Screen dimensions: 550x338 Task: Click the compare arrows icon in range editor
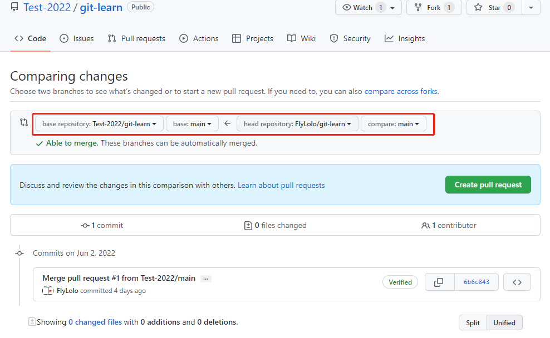click(23, 122)
